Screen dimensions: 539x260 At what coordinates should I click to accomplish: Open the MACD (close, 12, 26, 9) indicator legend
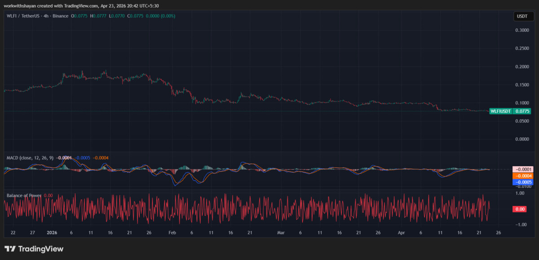(x=30, y=158)
